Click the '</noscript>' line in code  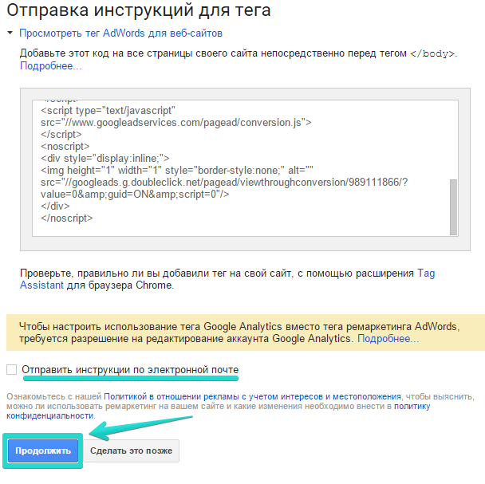tap(67, 218)
